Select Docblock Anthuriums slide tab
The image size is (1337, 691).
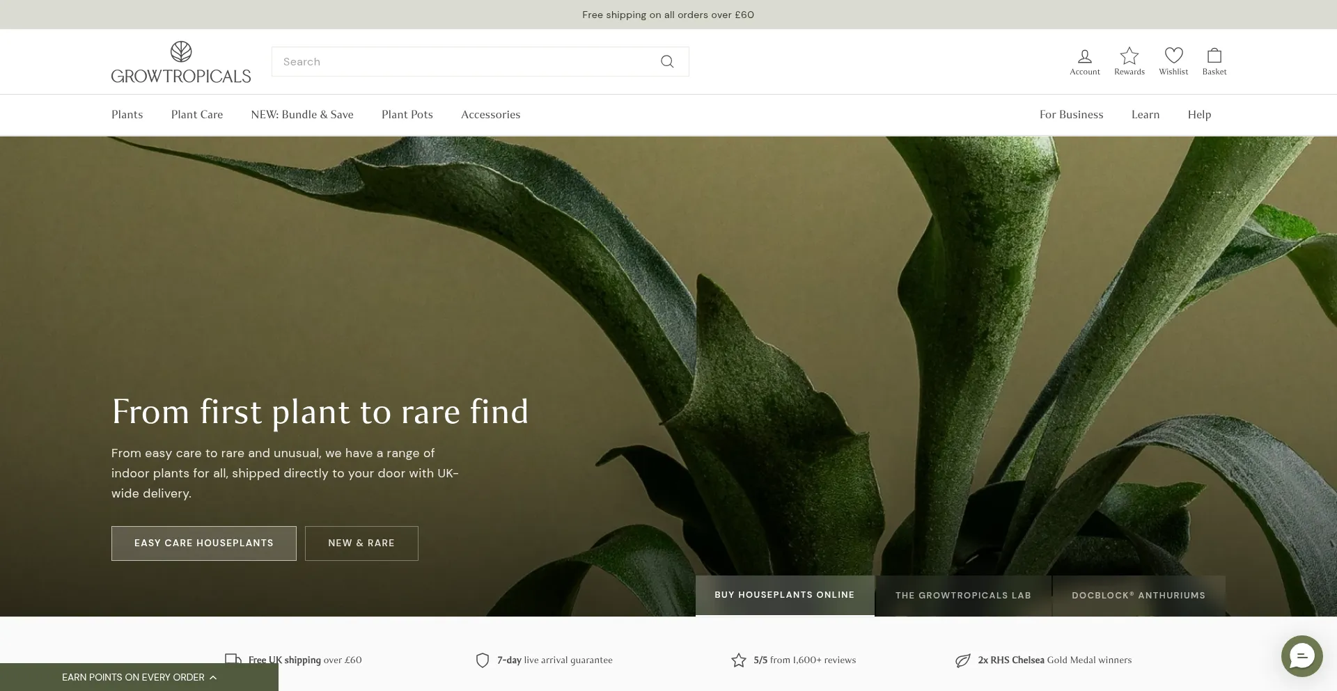click(1139, 596)
